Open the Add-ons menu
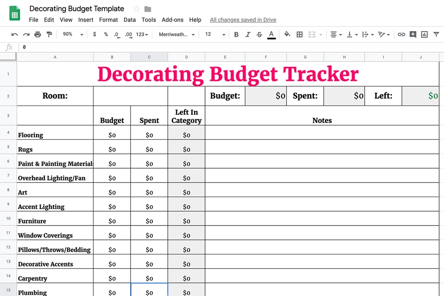This screenshot has height=296, width=444. click(172, 20)
